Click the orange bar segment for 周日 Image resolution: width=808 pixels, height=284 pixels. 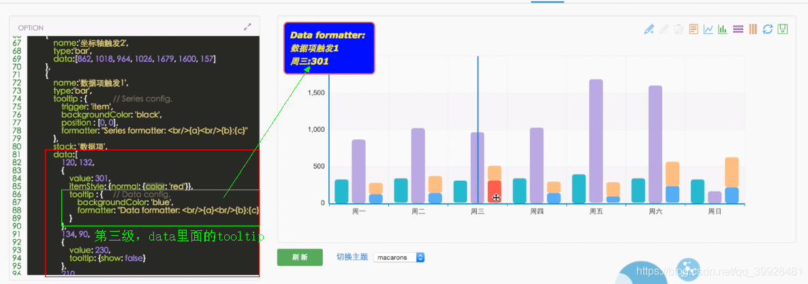coord(732,173)
